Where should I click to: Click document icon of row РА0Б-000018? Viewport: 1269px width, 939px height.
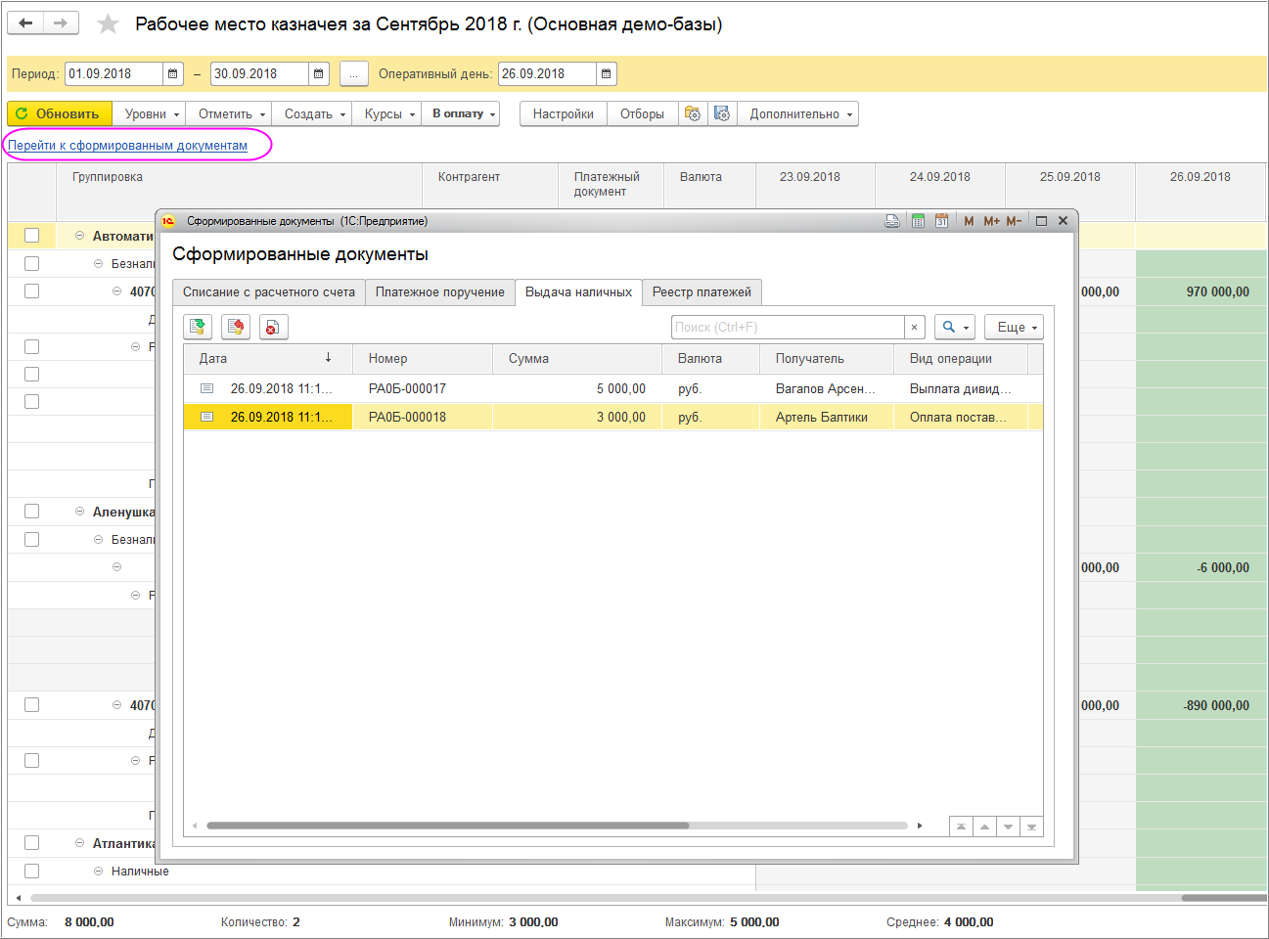pyautogui.click(x=206, y=417)
